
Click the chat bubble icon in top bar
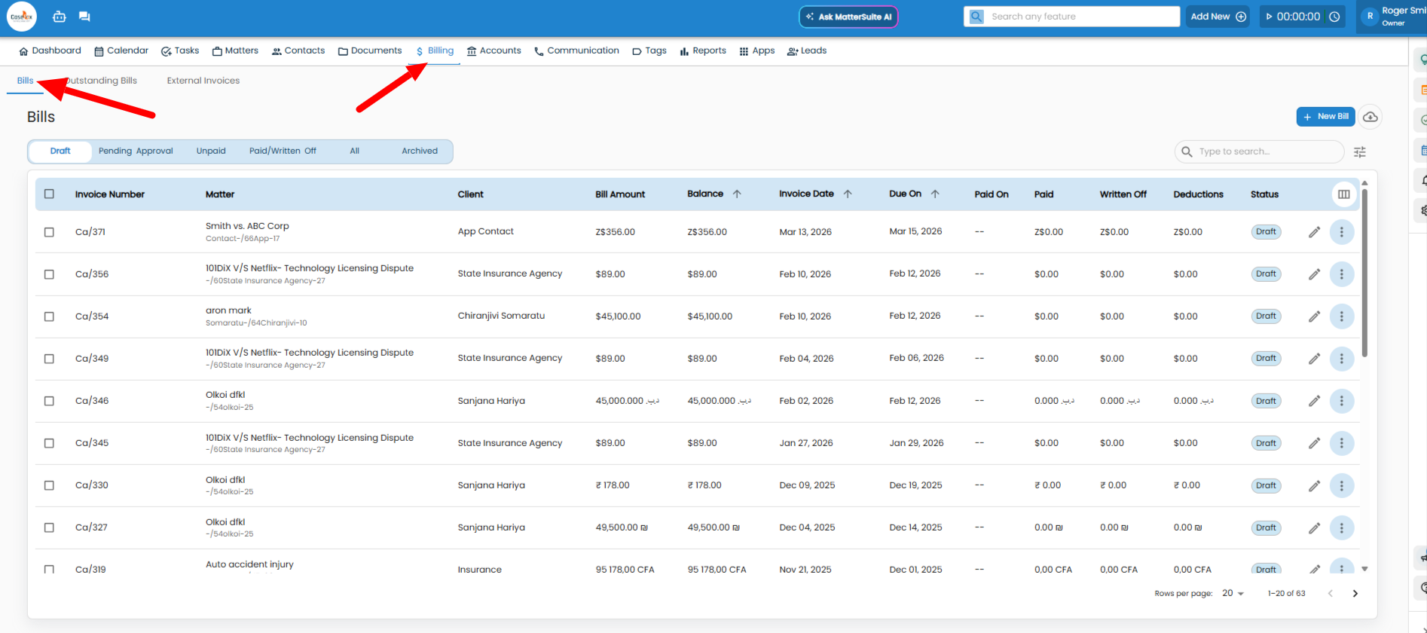(x=84, y=17)
